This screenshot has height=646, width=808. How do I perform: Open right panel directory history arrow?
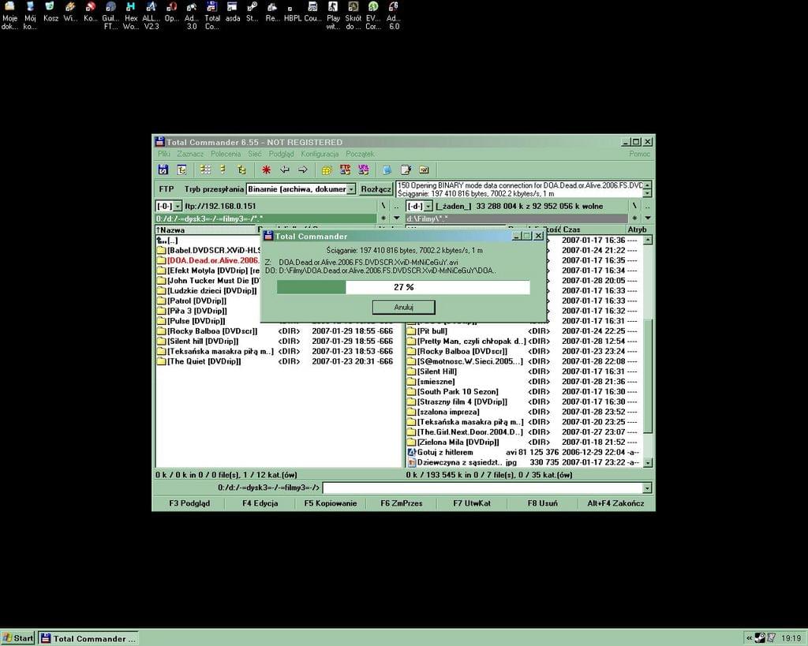pos(648,218)
